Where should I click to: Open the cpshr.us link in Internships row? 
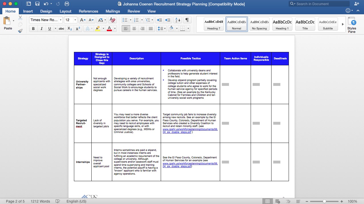190,165
